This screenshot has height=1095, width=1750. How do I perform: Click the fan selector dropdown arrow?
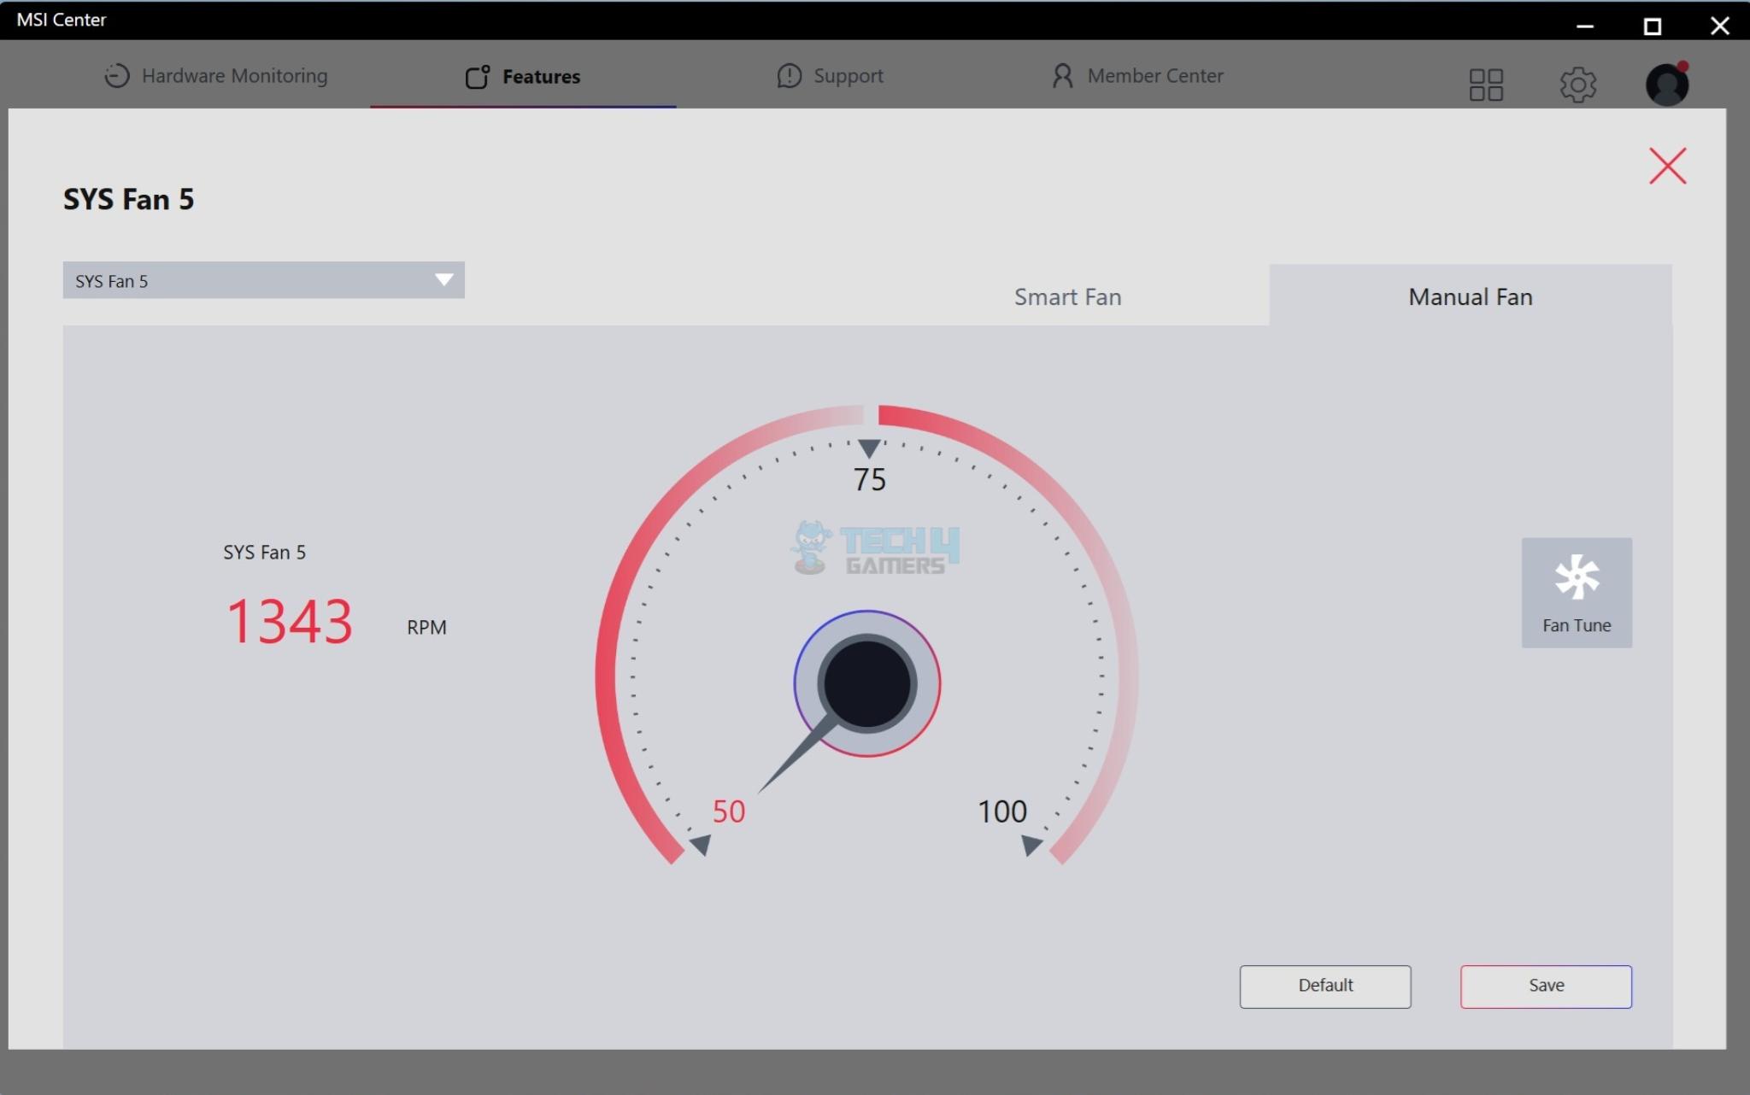[443, 280]
